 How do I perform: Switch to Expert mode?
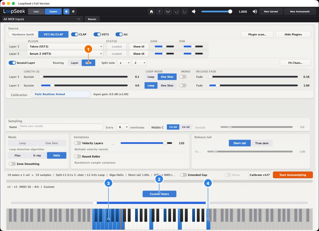pyautogui.click(x=53, y=12)
